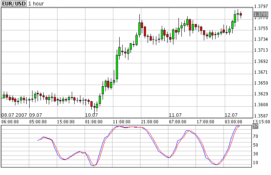Viewport: 271px width, 175px height.
Task: Click the 05:00:00 time label
Action: pos(38,122)
